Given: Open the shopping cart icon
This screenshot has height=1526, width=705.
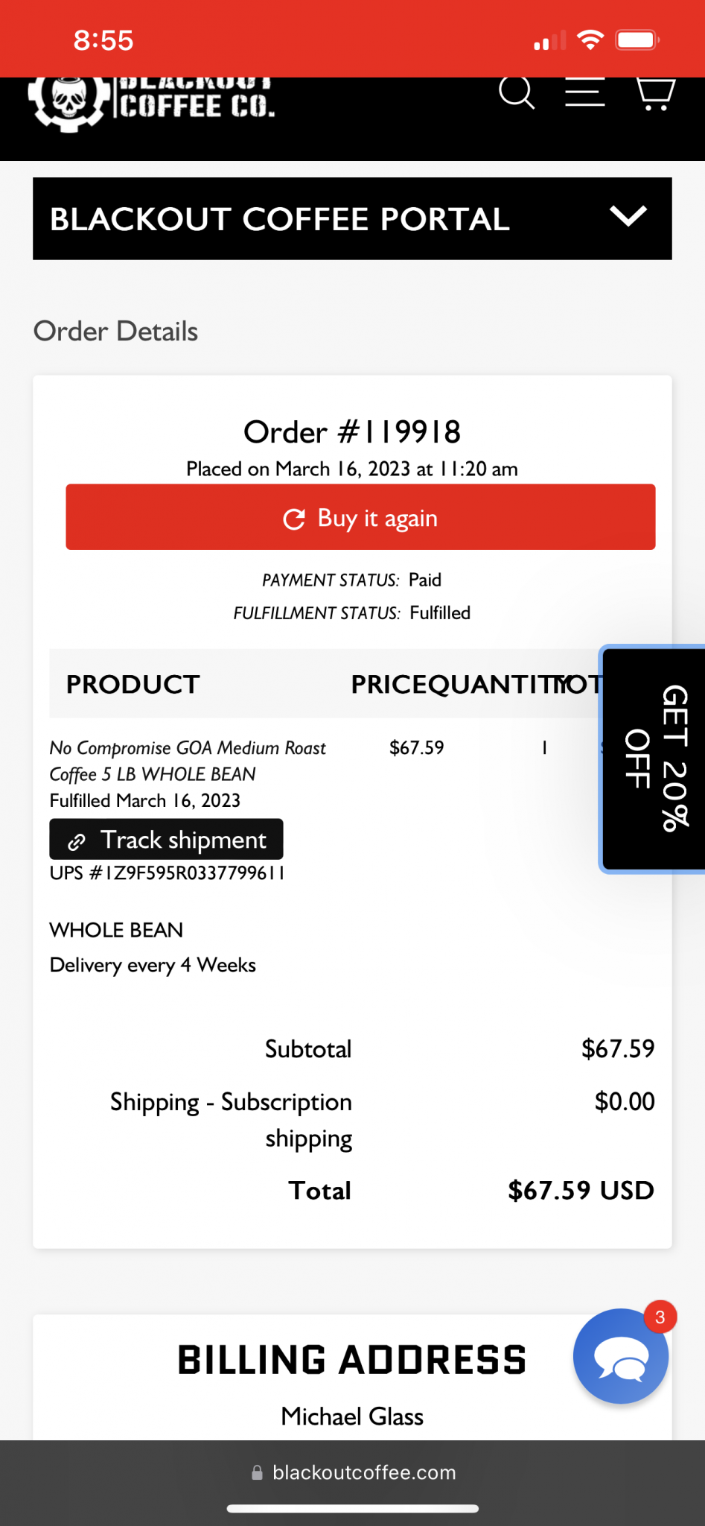Looking at the screenshot, I should [655, 94].
